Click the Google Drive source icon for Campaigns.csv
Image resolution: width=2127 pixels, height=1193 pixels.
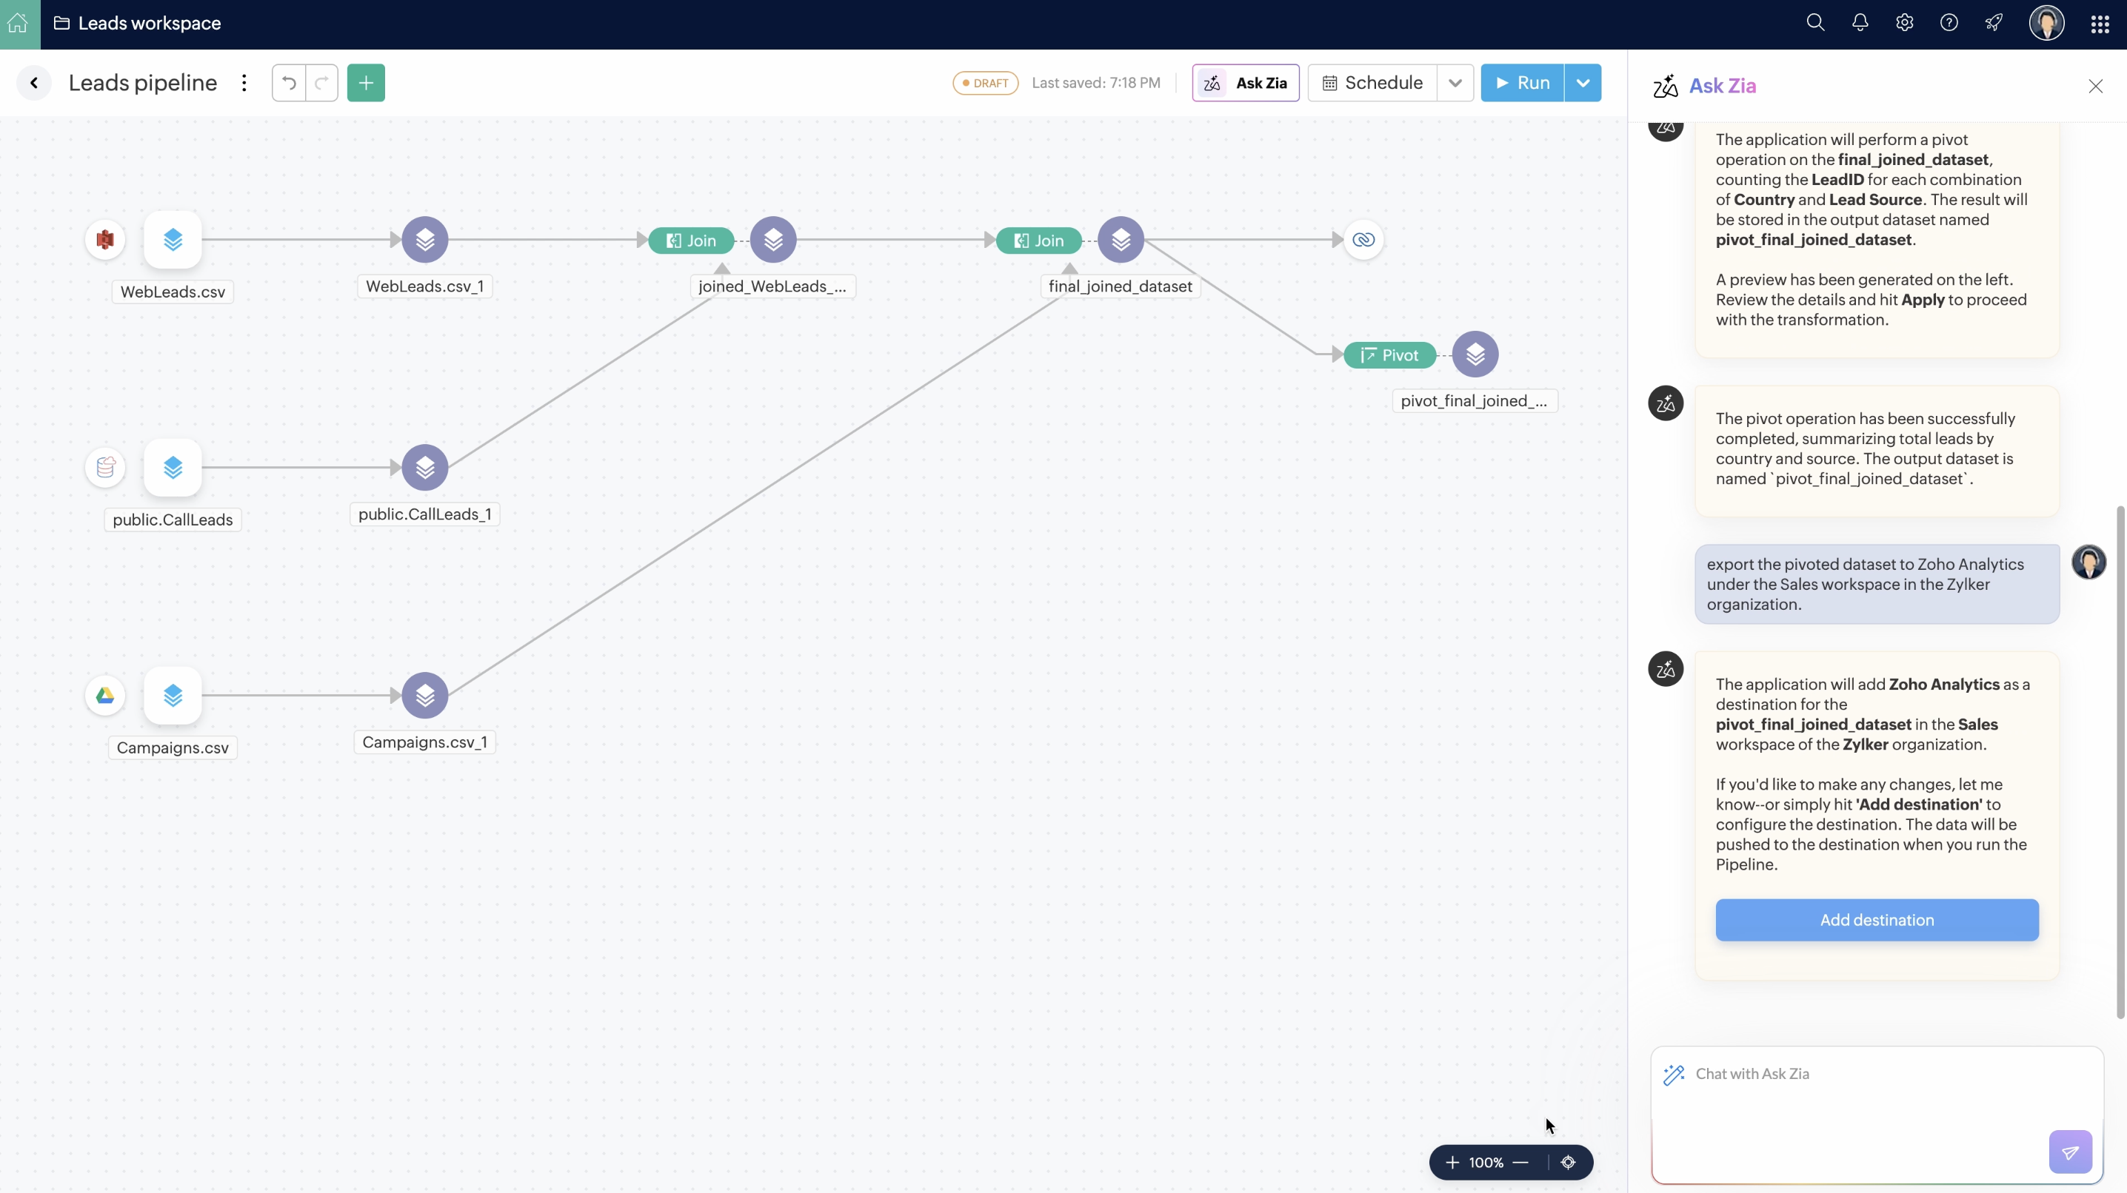pyautogui.click(x=105, y=696)
